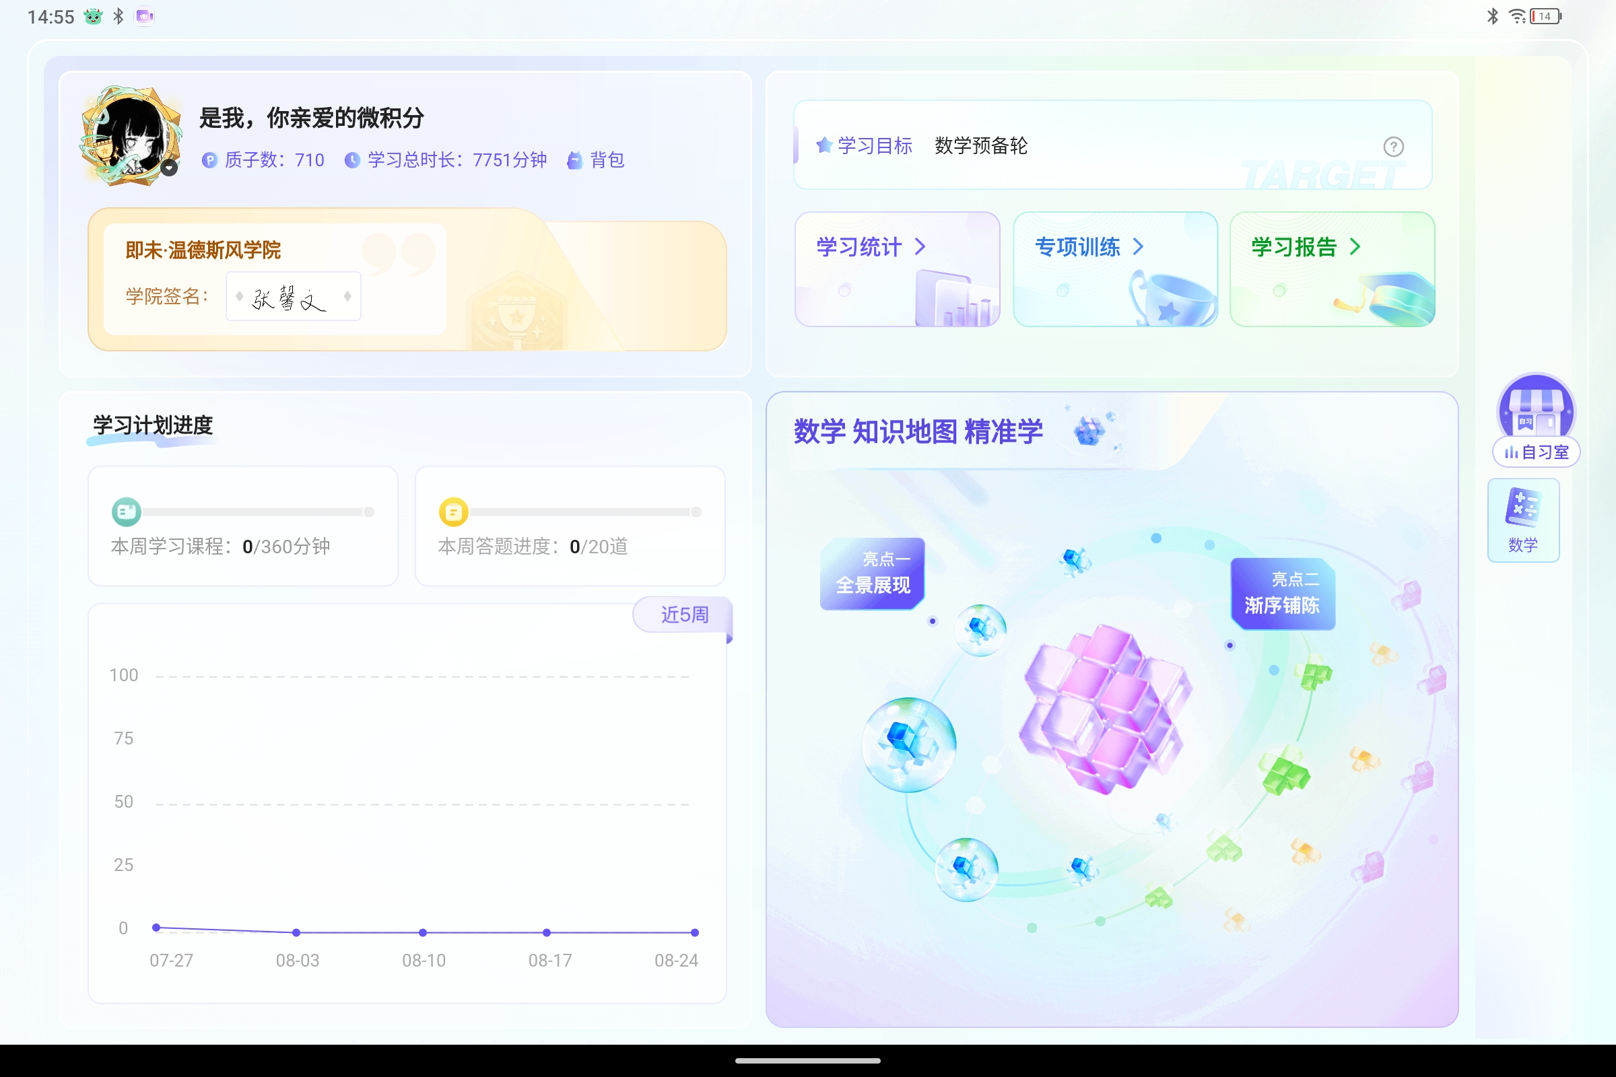1616x1077 pixels.
Task: Tap the cube icon beside map title
Action: 1090,431
